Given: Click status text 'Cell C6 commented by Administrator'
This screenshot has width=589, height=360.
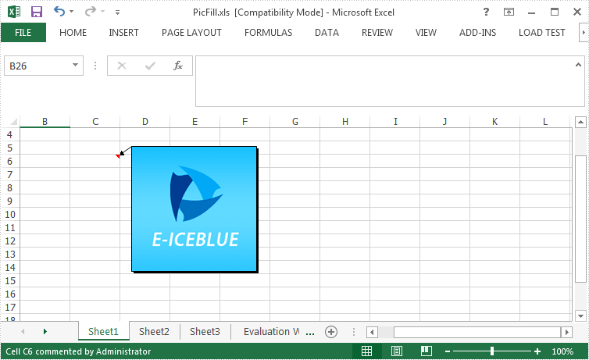Looking at the screenshot, I should tap(78, 351).
